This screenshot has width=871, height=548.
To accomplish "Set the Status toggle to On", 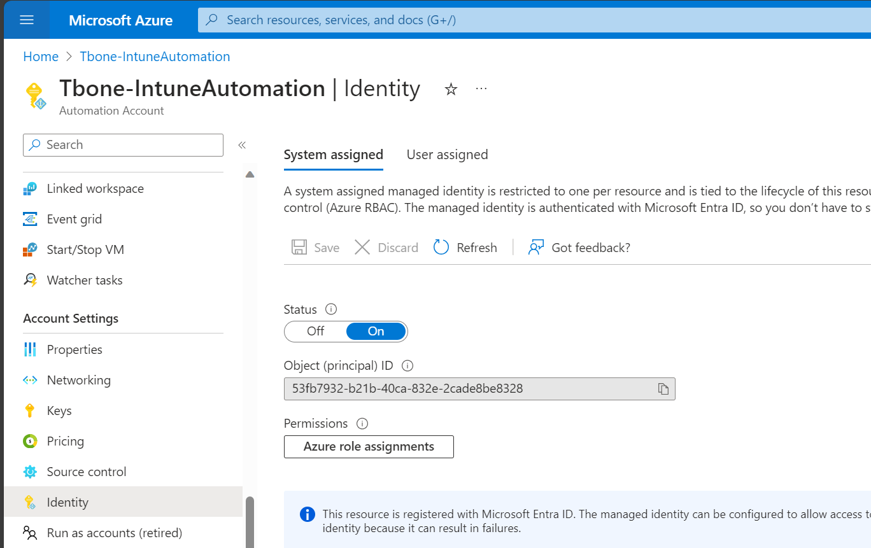I will [x=376, y=331].
